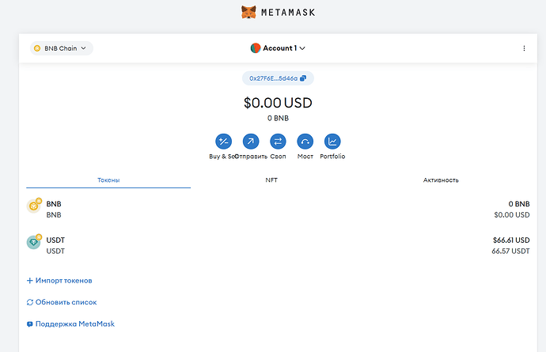Image resolution: width=546 pixels, height=352 pixels.
Task: Open the USDT token name
Action: (55, 240)
